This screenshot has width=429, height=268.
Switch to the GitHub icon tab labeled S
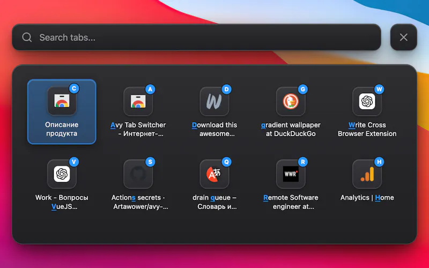pyautogui.click(x=138, y=174)
